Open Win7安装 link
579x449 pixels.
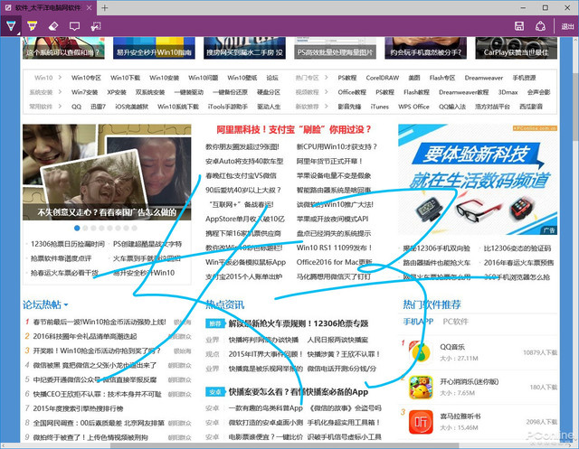coord(84,92)
